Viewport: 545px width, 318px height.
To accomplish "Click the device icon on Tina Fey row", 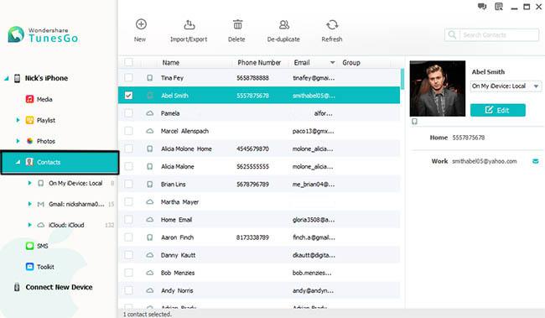I will click(x=149, y=77).
